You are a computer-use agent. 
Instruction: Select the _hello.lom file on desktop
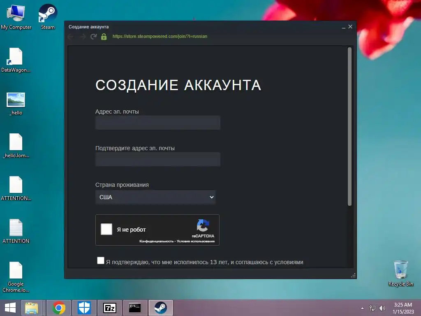coord(16,146)
